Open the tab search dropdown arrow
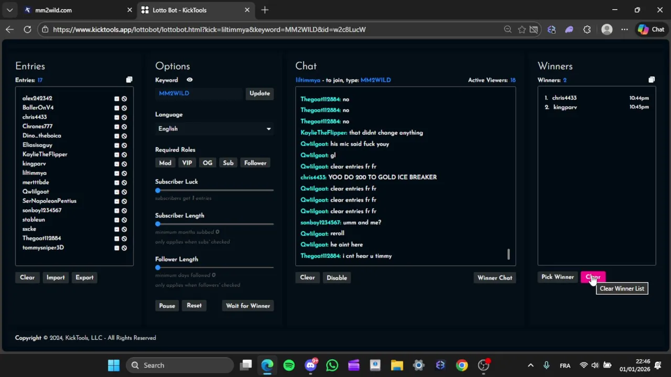Image resolution: width=671 pixels, height=377 pixels. click(x=9, y=10)
